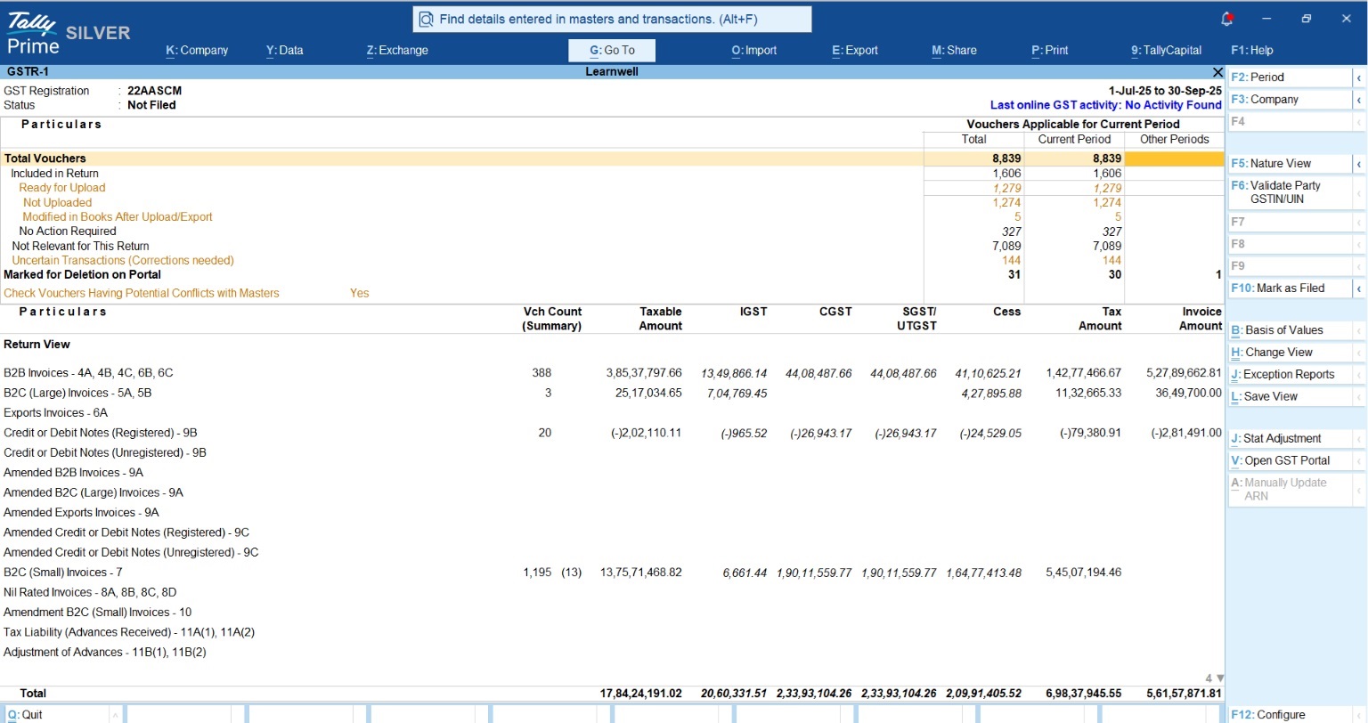Expand arrow beside V: Open GST Portal
Image resolution: width=1368 pixels, height=723 pixels.
pos(1359,461)
